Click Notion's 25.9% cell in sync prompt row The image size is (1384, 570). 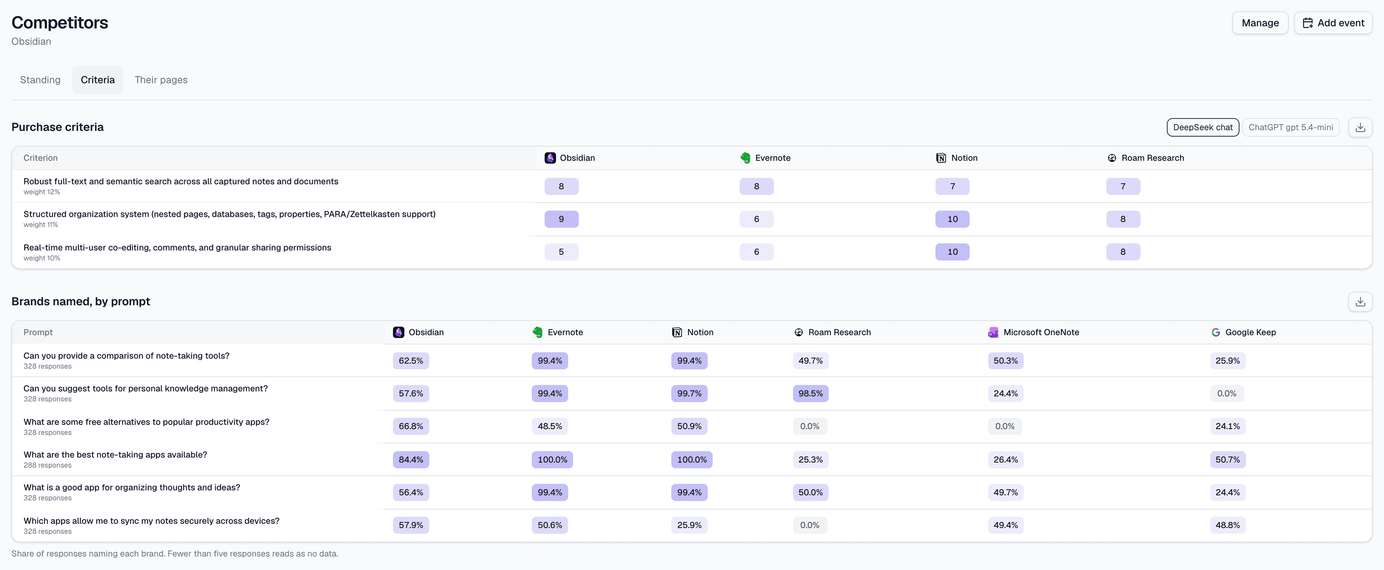[689, 525]
